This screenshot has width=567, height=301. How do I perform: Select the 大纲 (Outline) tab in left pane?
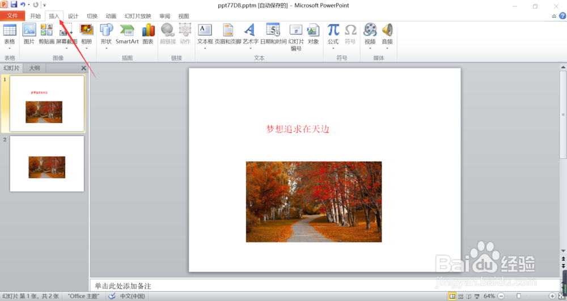tap(35, 68)
